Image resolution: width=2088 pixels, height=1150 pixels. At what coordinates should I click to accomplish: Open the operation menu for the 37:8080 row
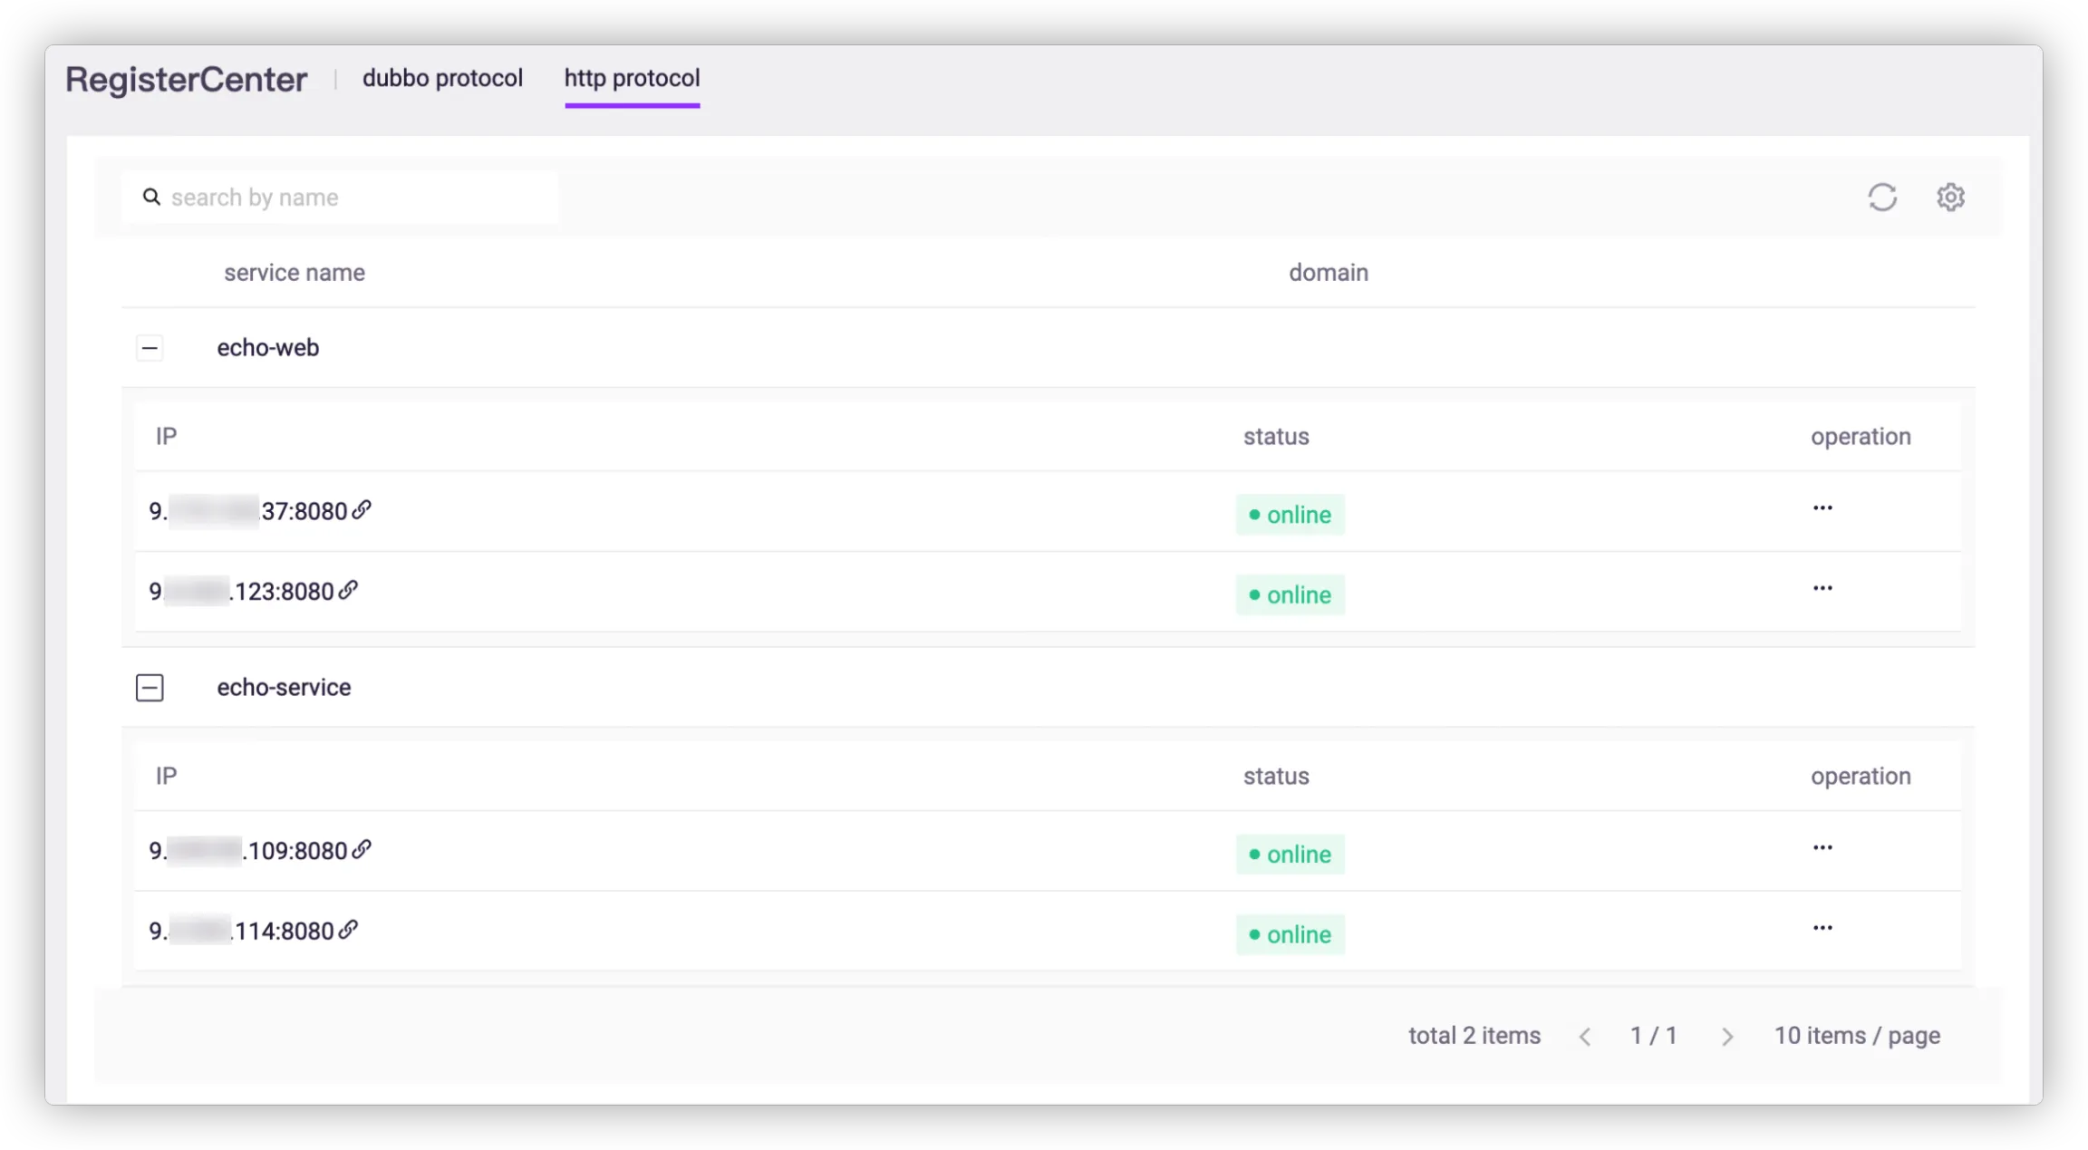pos(1822,507)
